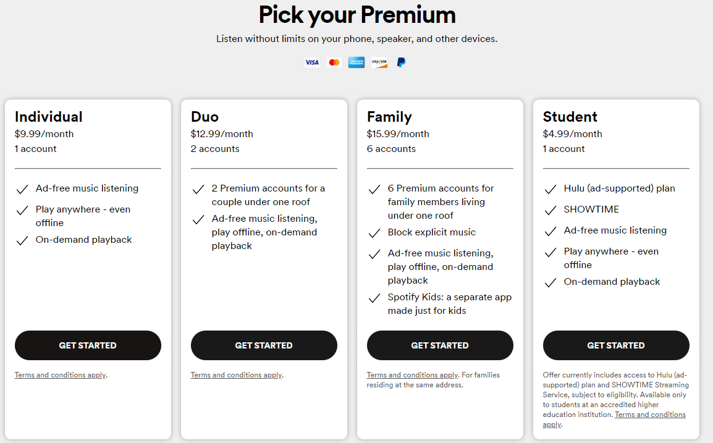Click checkmark next to Block explicit music
This screenshot has height=443, width=713.
click(x=374, y=234)
